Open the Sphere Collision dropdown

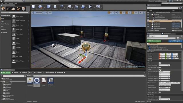click(x=164, y=88)
